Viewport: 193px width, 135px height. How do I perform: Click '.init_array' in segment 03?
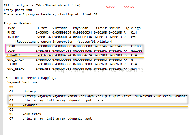tap(55, 100)
